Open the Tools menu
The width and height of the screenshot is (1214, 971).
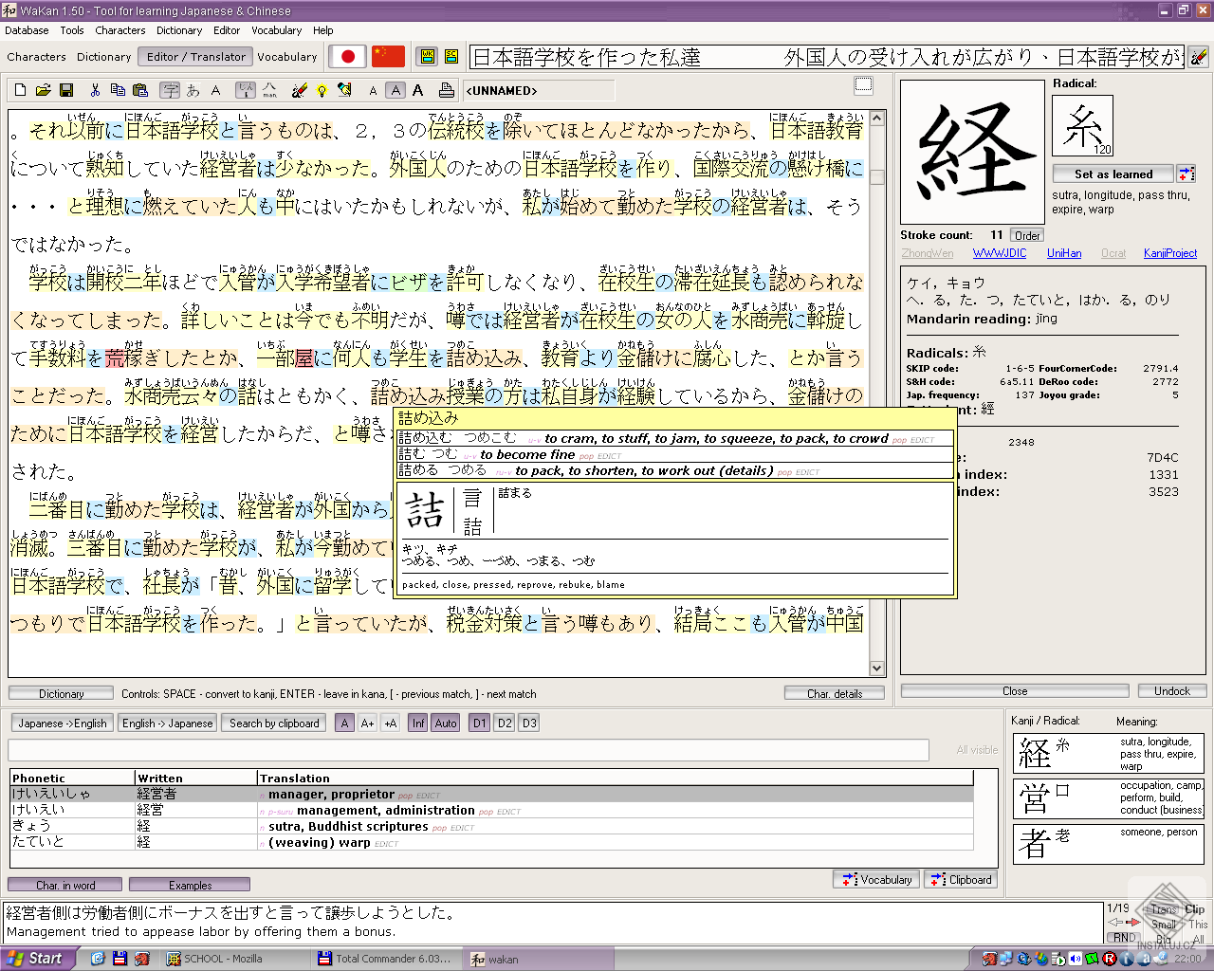pyautogui.click(x=72, y=30)
